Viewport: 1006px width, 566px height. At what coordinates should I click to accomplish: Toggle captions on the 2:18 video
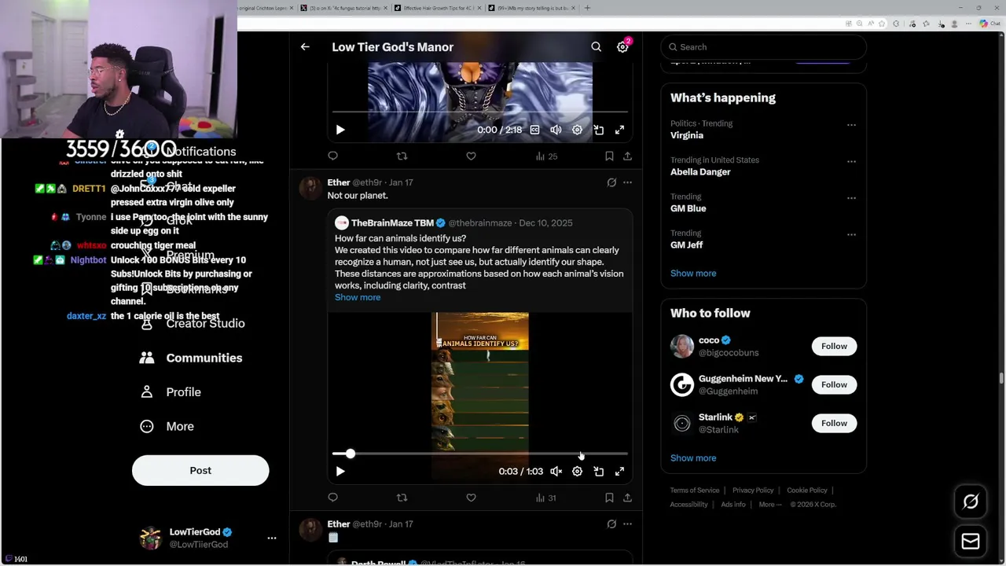coord(535,130)
